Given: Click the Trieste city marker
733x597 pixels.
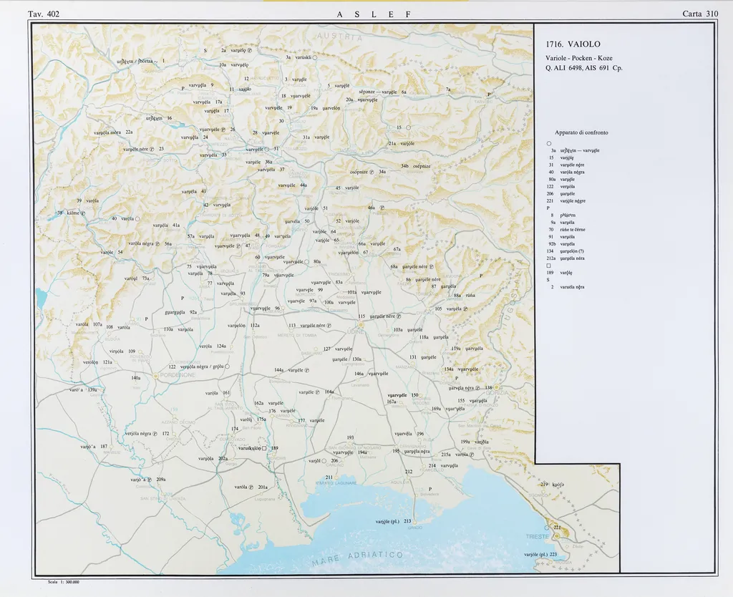Looking at the screenshot, I should click(555, 536).
